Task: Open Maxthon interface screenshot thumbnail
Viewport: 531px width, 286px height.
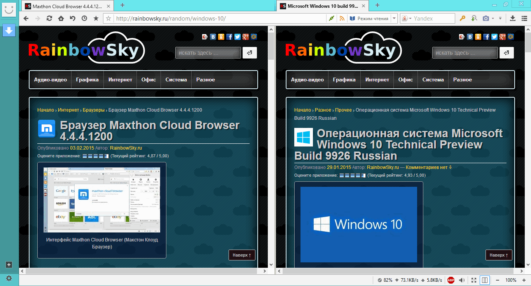Action: click(x=102, y=200)
